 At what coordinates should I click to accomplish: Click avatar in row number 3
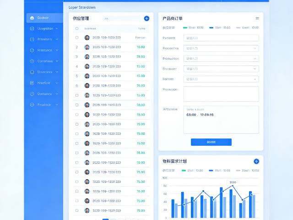(x=87, y=57)
